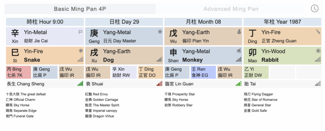This screenshot has height=131, width=325.
Task: Select the Year 1987 pillar header
Action: pyautogui.click(x=282, y=22)
